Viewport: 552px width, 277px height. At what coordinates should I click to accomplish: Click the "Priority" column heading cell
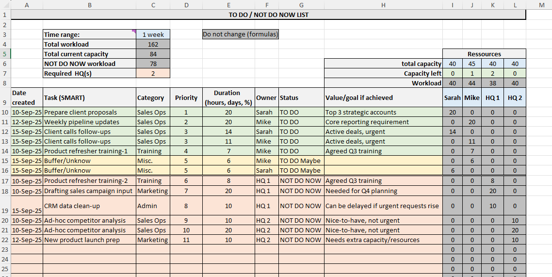[186, 98]
